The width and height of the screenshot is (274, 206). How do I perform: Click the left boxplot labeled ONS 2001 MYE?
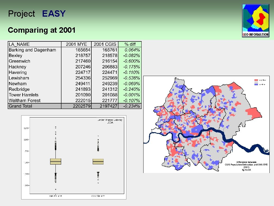(55, 161)
